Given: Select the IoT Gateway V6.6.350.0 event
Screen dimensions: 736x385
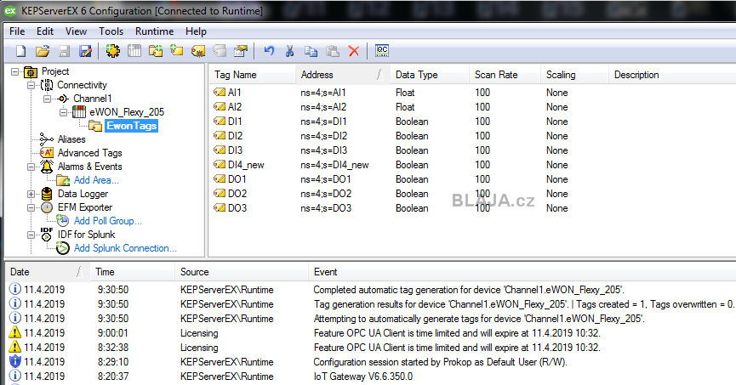Looking at the screenshot, I should 371,377.
